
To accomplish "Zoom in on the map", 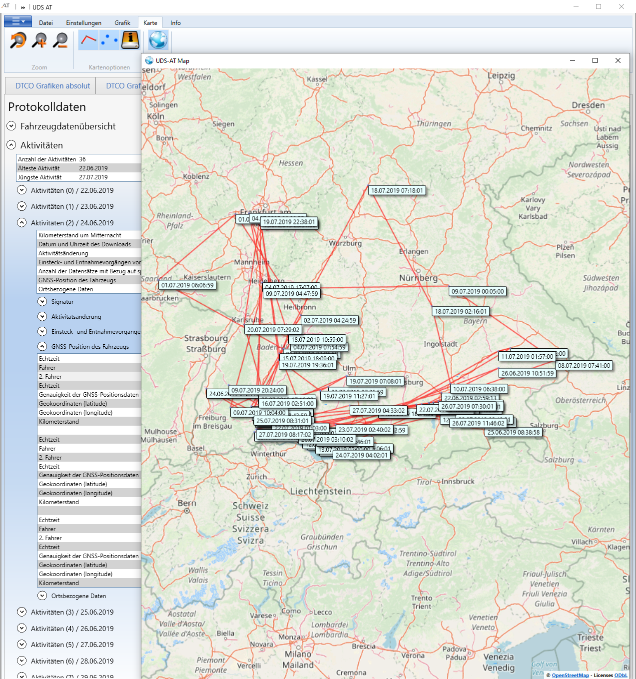I will [39, 40].
